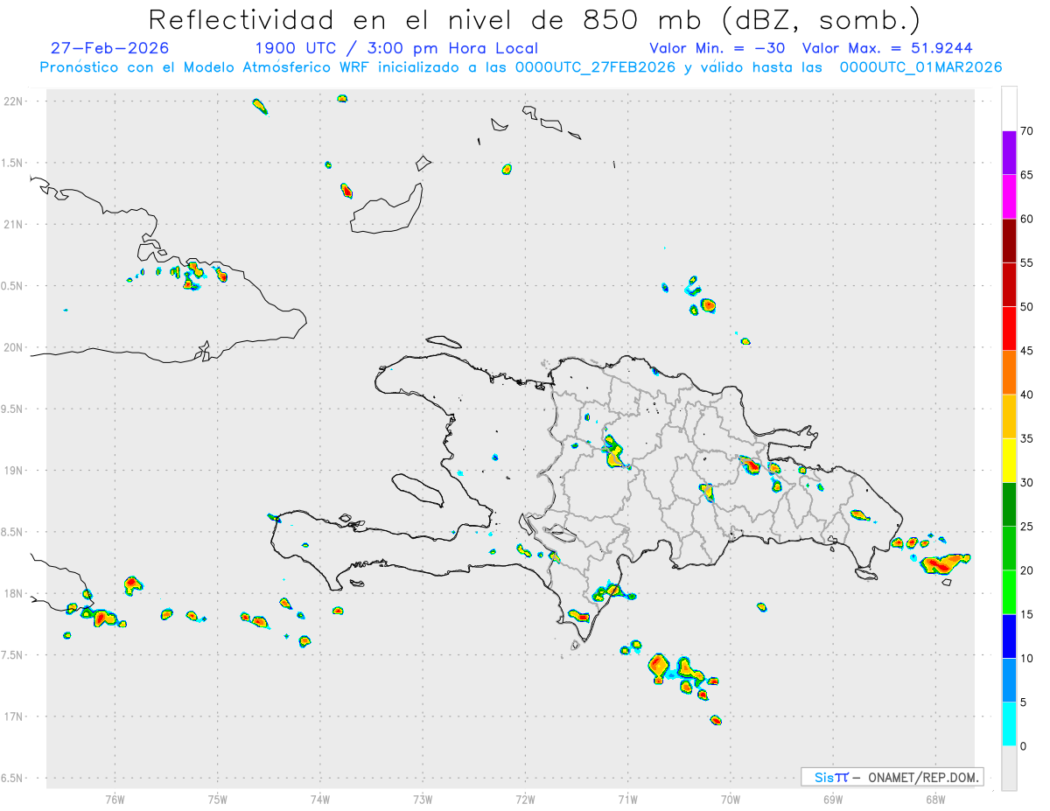Click the '72W' longitude label

click(x=525, y=799)
